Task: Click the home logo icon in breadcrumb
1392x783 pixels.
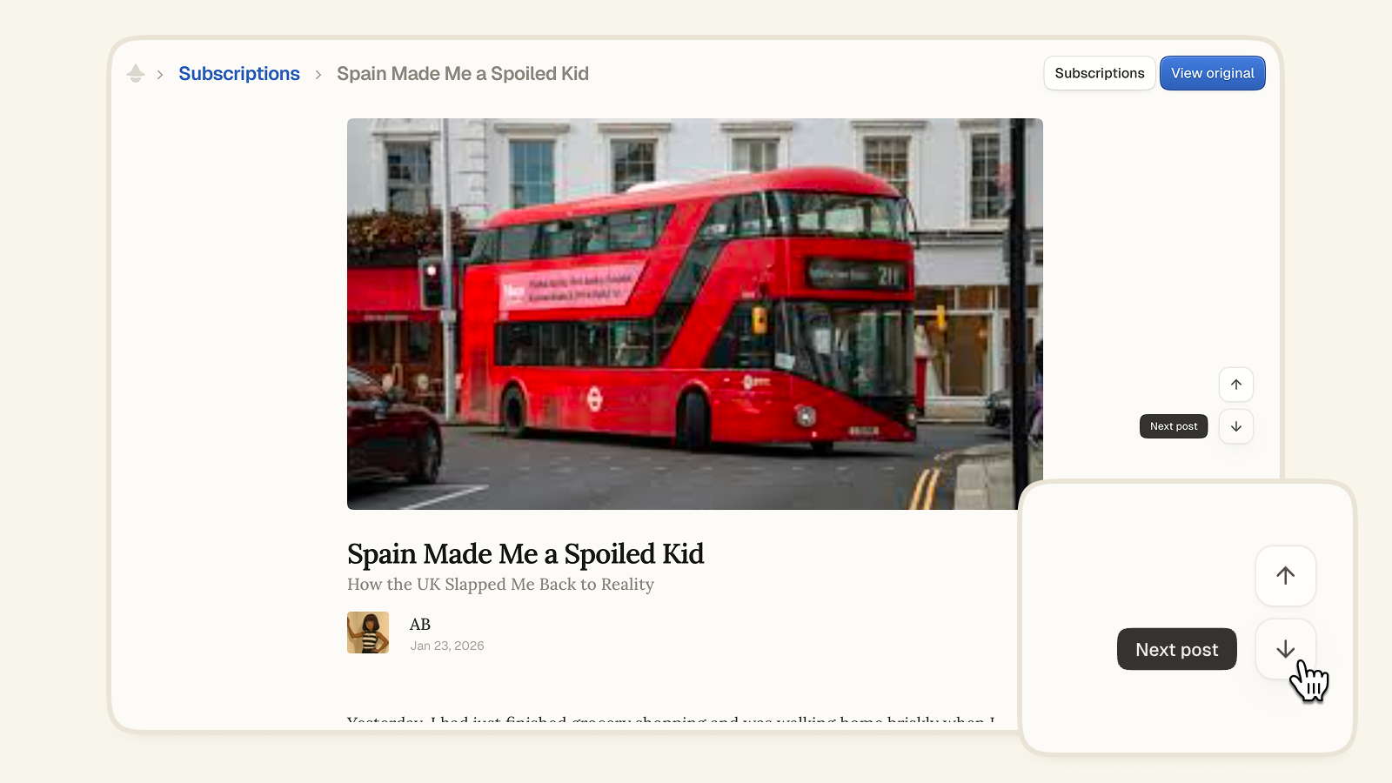Action: click(x=136, y=74)
